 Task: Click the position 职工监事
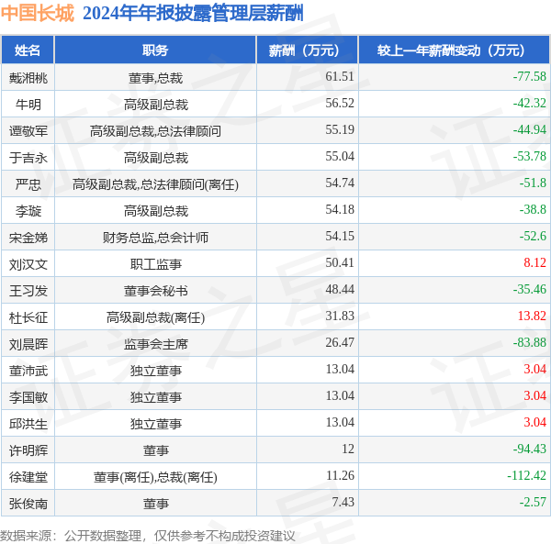155,264
